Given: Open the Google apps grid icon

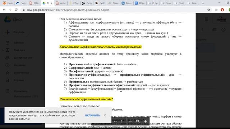Looking at the screenshot, I should coord(207,19).
